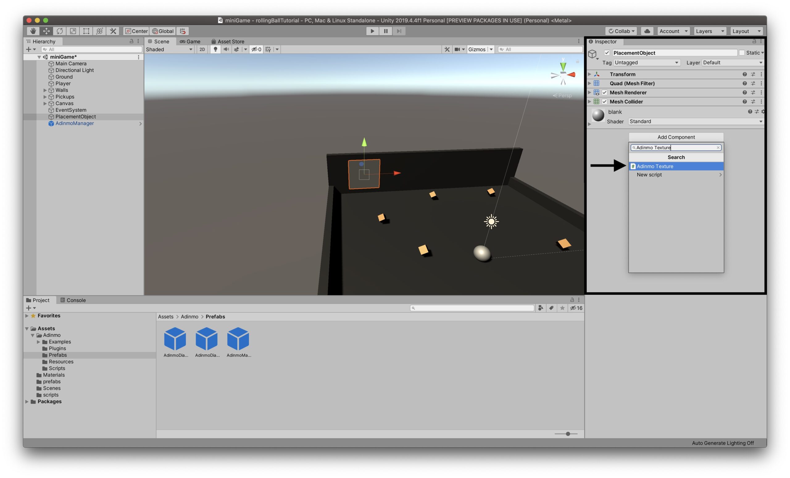Image resolution: width=790 pixels, height=478 pixels.
Task: Open the Shader Standard dropdown
Action: coord(696,122)
